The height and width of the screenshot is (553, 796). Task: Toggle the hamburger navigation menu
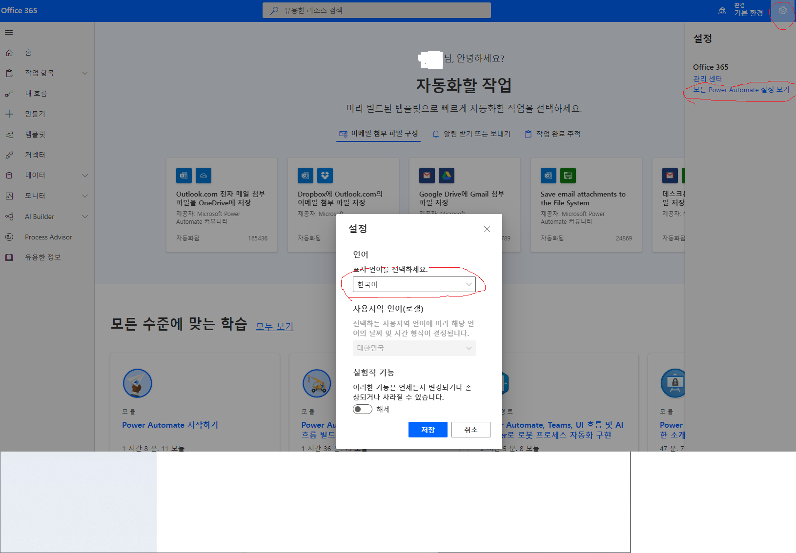pos(9,33)
